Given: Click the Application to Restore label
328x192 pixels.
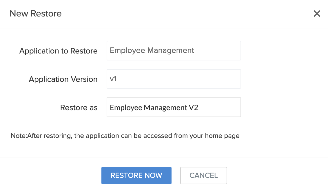Looking at the screenshot, I should click(x=58, y=51).
